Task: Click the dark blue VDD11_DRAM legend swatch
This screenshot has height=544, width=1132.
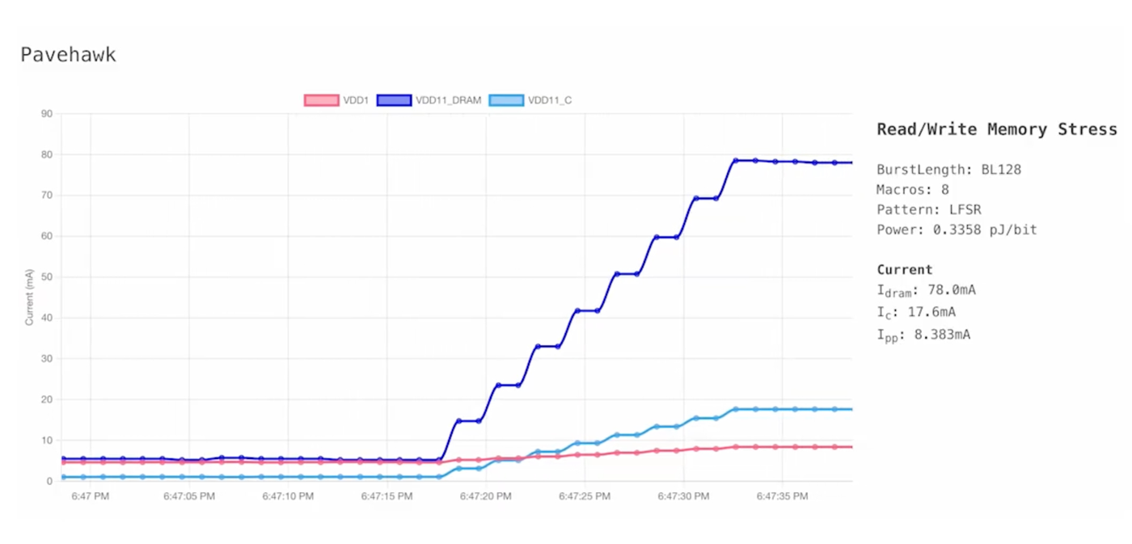Action: coord(394,100)
